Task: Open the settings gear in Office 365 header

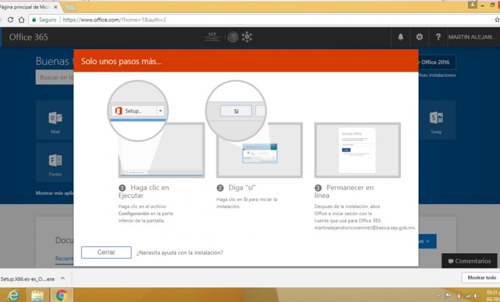Action: [x=419, y=37]
